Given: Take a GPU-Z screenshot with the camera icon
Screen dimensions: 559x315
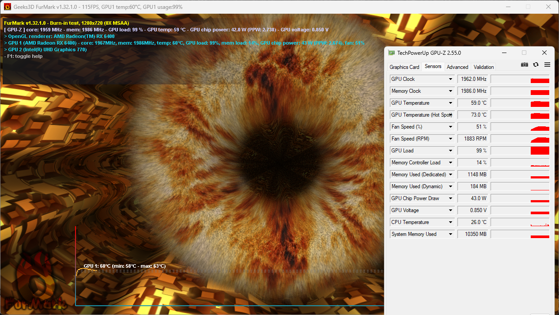Looking at the screenshot, I should coord(524,65).
